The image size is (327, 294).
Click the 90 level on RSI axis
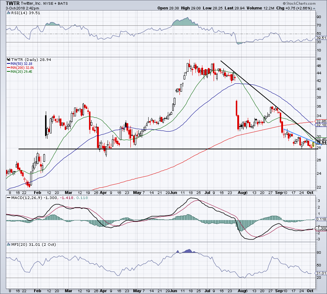click(x=319, y=17)
